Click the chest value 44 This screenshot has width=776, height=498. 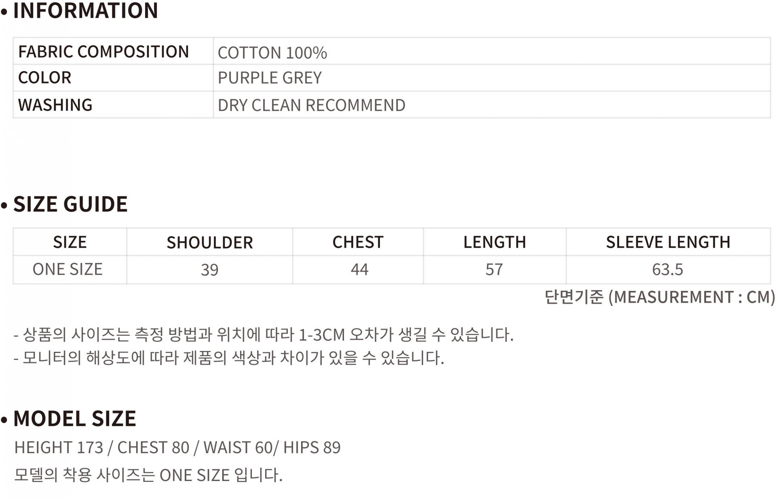click(359, 269)
